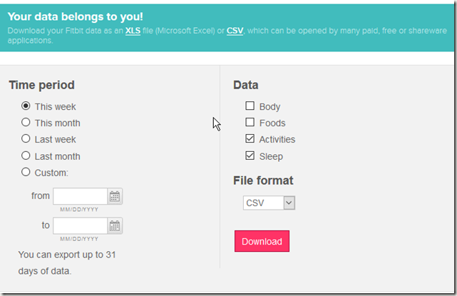The image size is (457, 296).
Task: Choose the Last month option
Action: point(26,155)
